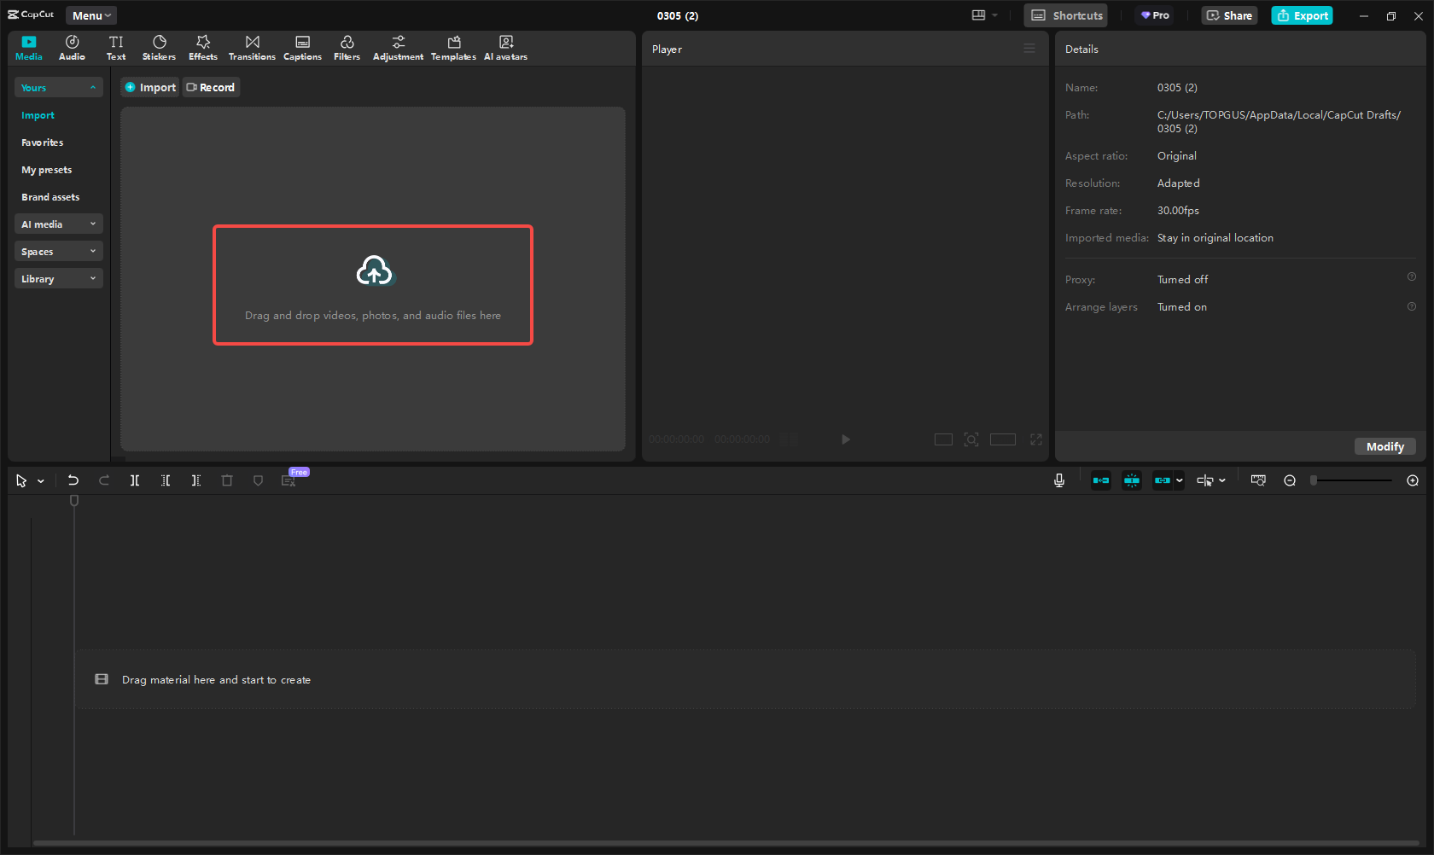Modify the project details settings
This screenshot has height=855, width=1434.
tap(1384, 446)
